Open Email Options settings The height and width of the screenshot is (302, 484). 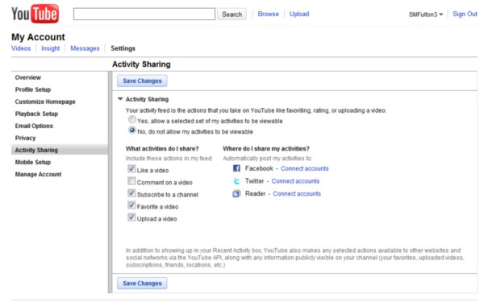pos(34,126)
